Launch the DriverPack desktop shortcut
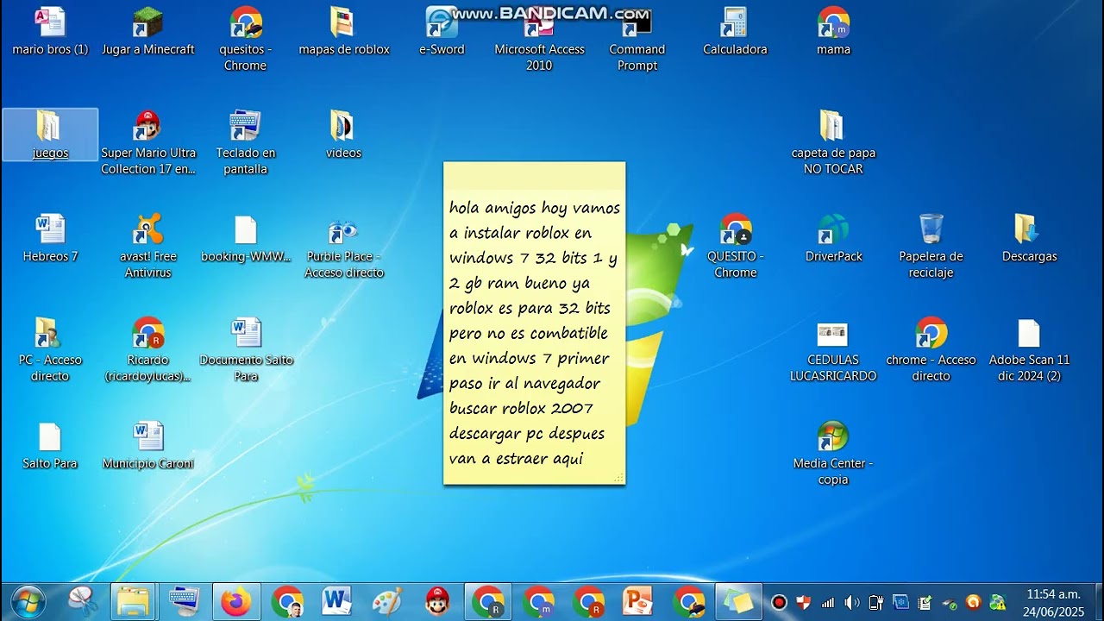 (x=833, y=238)
